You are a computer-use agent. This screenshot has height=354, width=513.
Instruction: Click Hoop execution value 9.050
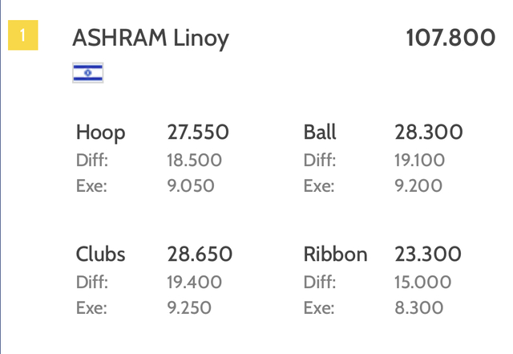191,186
